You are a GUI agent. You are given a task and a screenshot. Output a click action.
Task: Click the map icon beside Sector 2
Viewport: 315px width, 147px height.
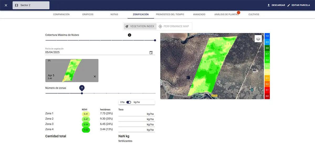coord(17,5)
